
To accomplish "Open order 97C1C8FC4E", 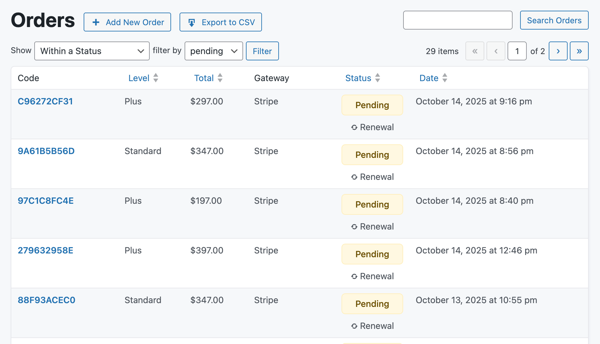I will tap(46, 201).
